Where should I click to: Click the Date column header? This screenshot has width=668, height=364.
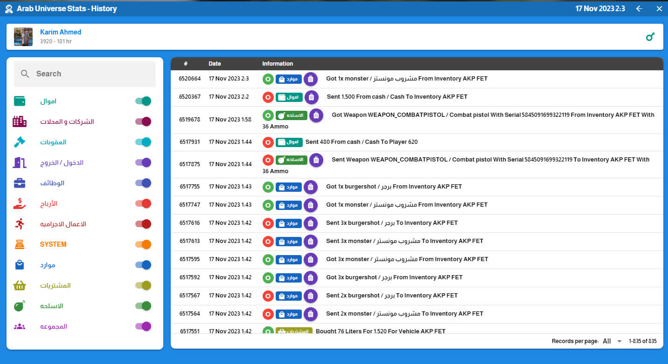click(x=215, y=64)
